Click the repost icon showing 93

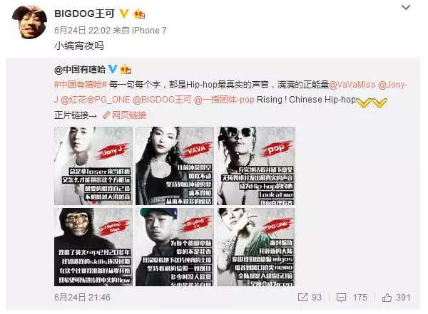302,298
